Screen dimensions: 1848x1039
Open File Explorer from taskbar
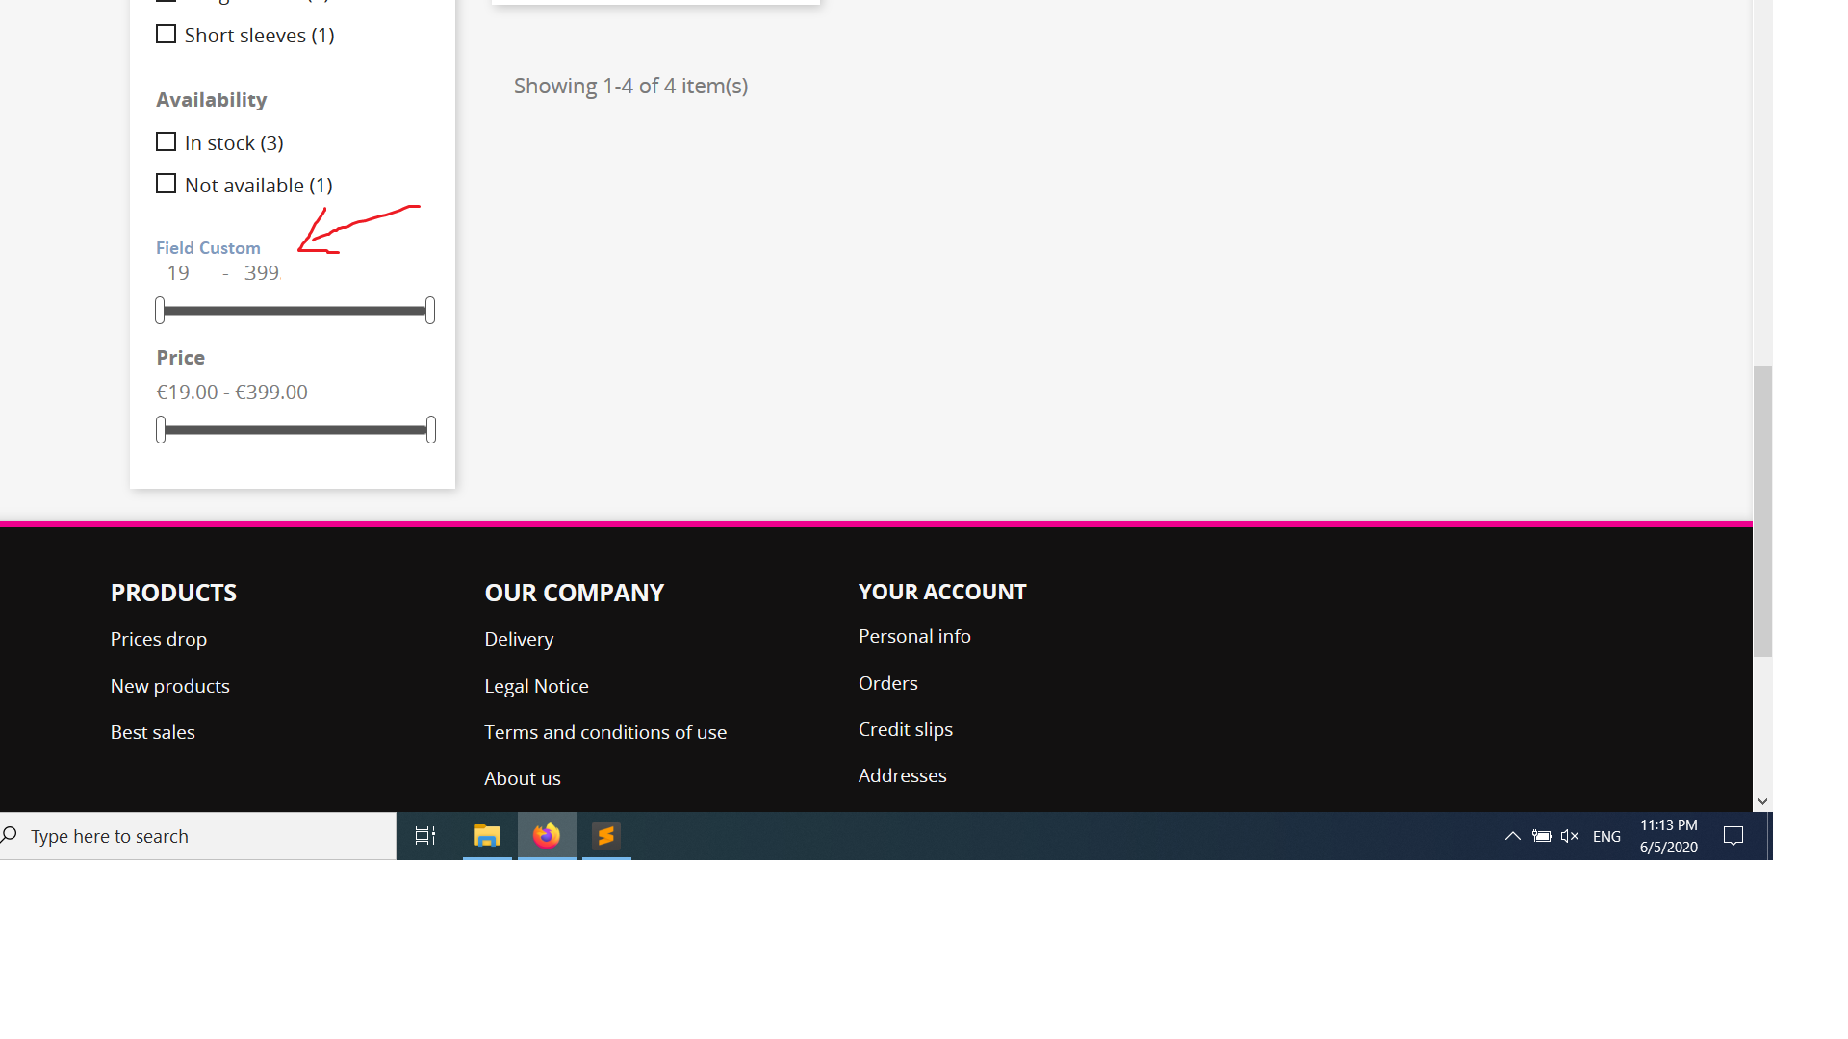pos(487,836)
